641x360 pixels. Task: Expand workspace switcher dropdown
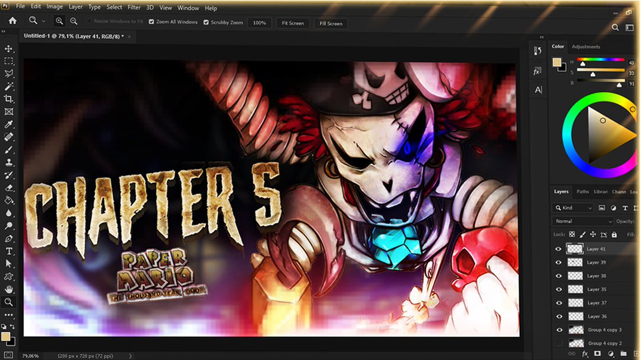629,27
